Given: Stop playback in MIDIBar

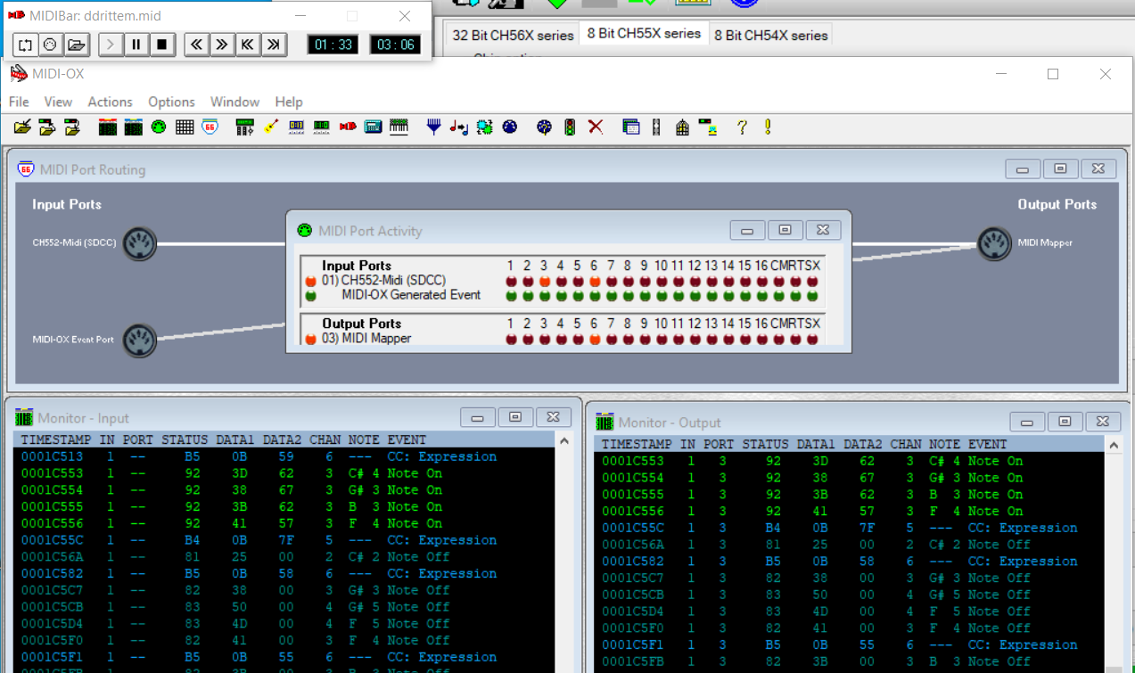Looking at the screenshot, I should [161, 44].
